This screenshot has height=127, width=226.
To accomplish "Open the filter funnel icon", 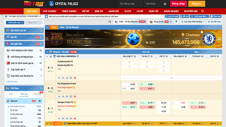I will click(x=176, y=21).
